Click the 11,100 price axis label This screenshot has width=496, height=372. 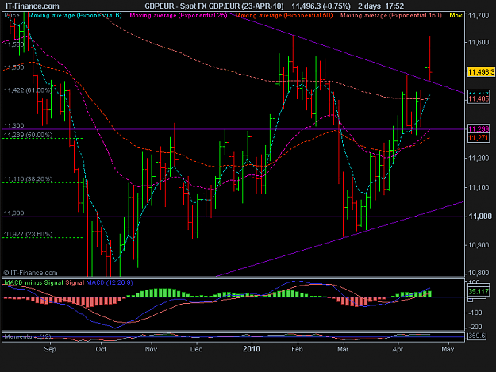pos(479,187)
